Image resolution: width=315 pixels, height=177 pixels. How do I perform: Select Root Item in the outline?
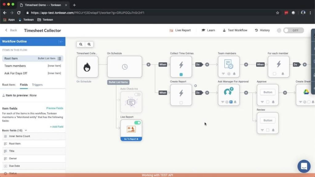click(x=33, y=58)
